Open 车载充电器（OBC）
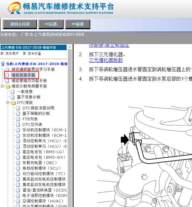The height and width of the screenshot is (207, 192). 40,163
